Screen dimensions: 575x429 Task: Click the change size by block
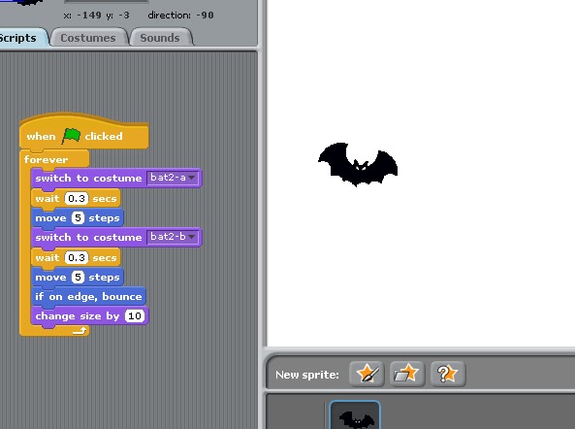(90, 316)
